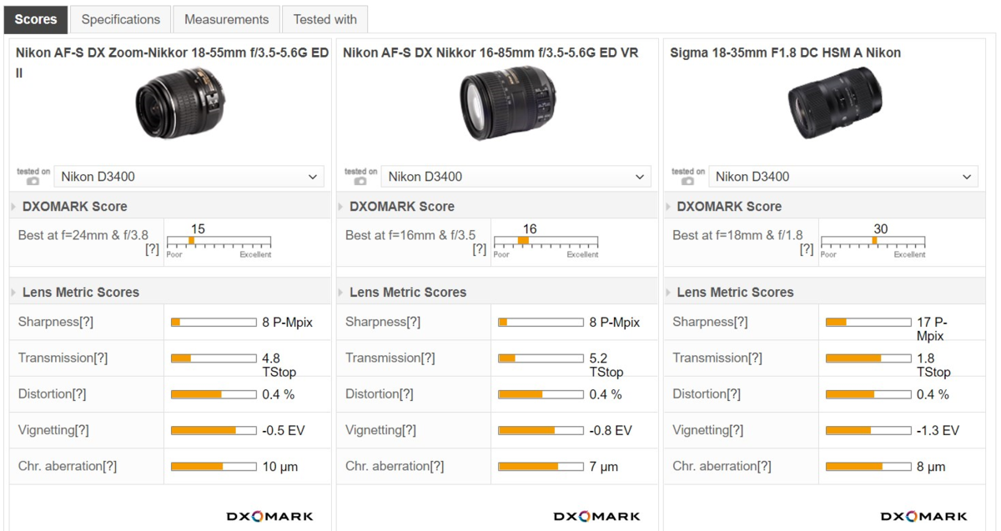The image size is (1001, 531).
Task: Click the score 30 slider scale
Action: [873, 243]
